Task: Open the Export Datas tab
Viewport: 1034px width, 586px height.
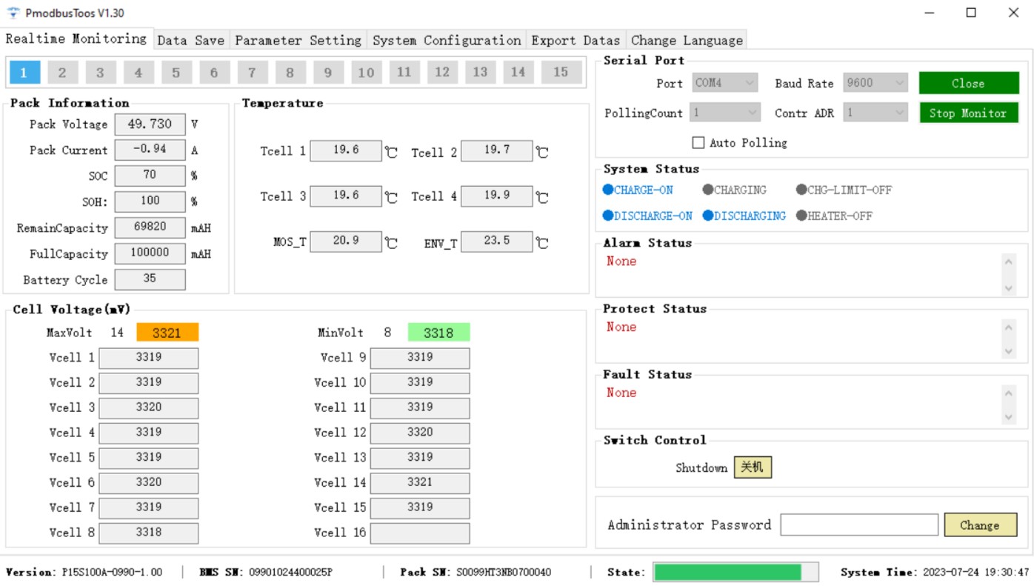Action: coord(576,40)
